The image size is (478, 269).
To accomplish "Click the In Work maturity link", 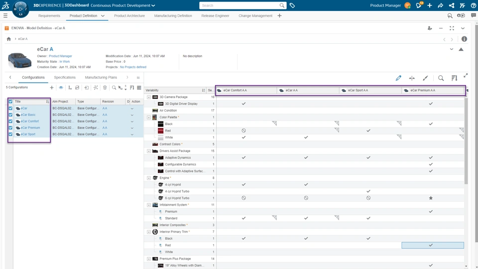I will pos(65,62).
